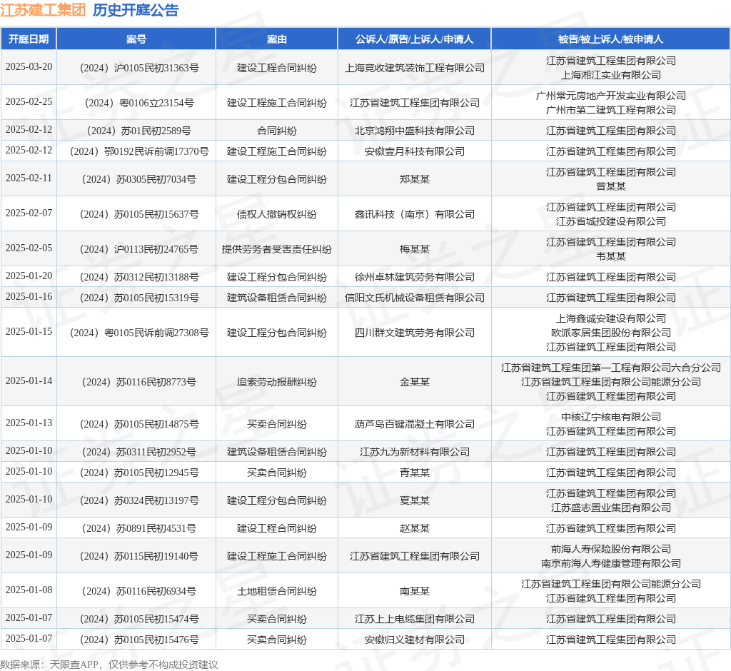The height and width of the screenshot is (671, 731).
Task: Select defendant 韦某某
Action: tap(611, 256)
